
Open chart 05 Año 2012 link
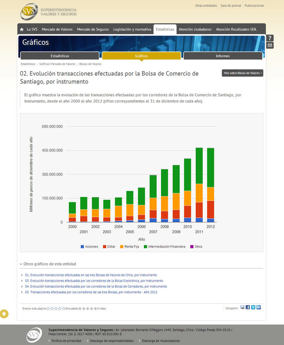point(91,292)
